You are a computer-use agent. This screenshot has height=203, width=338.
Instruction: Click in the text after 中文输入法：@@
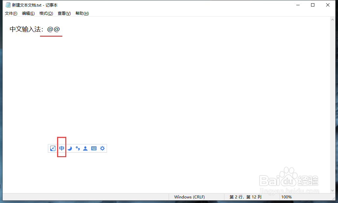61,29
